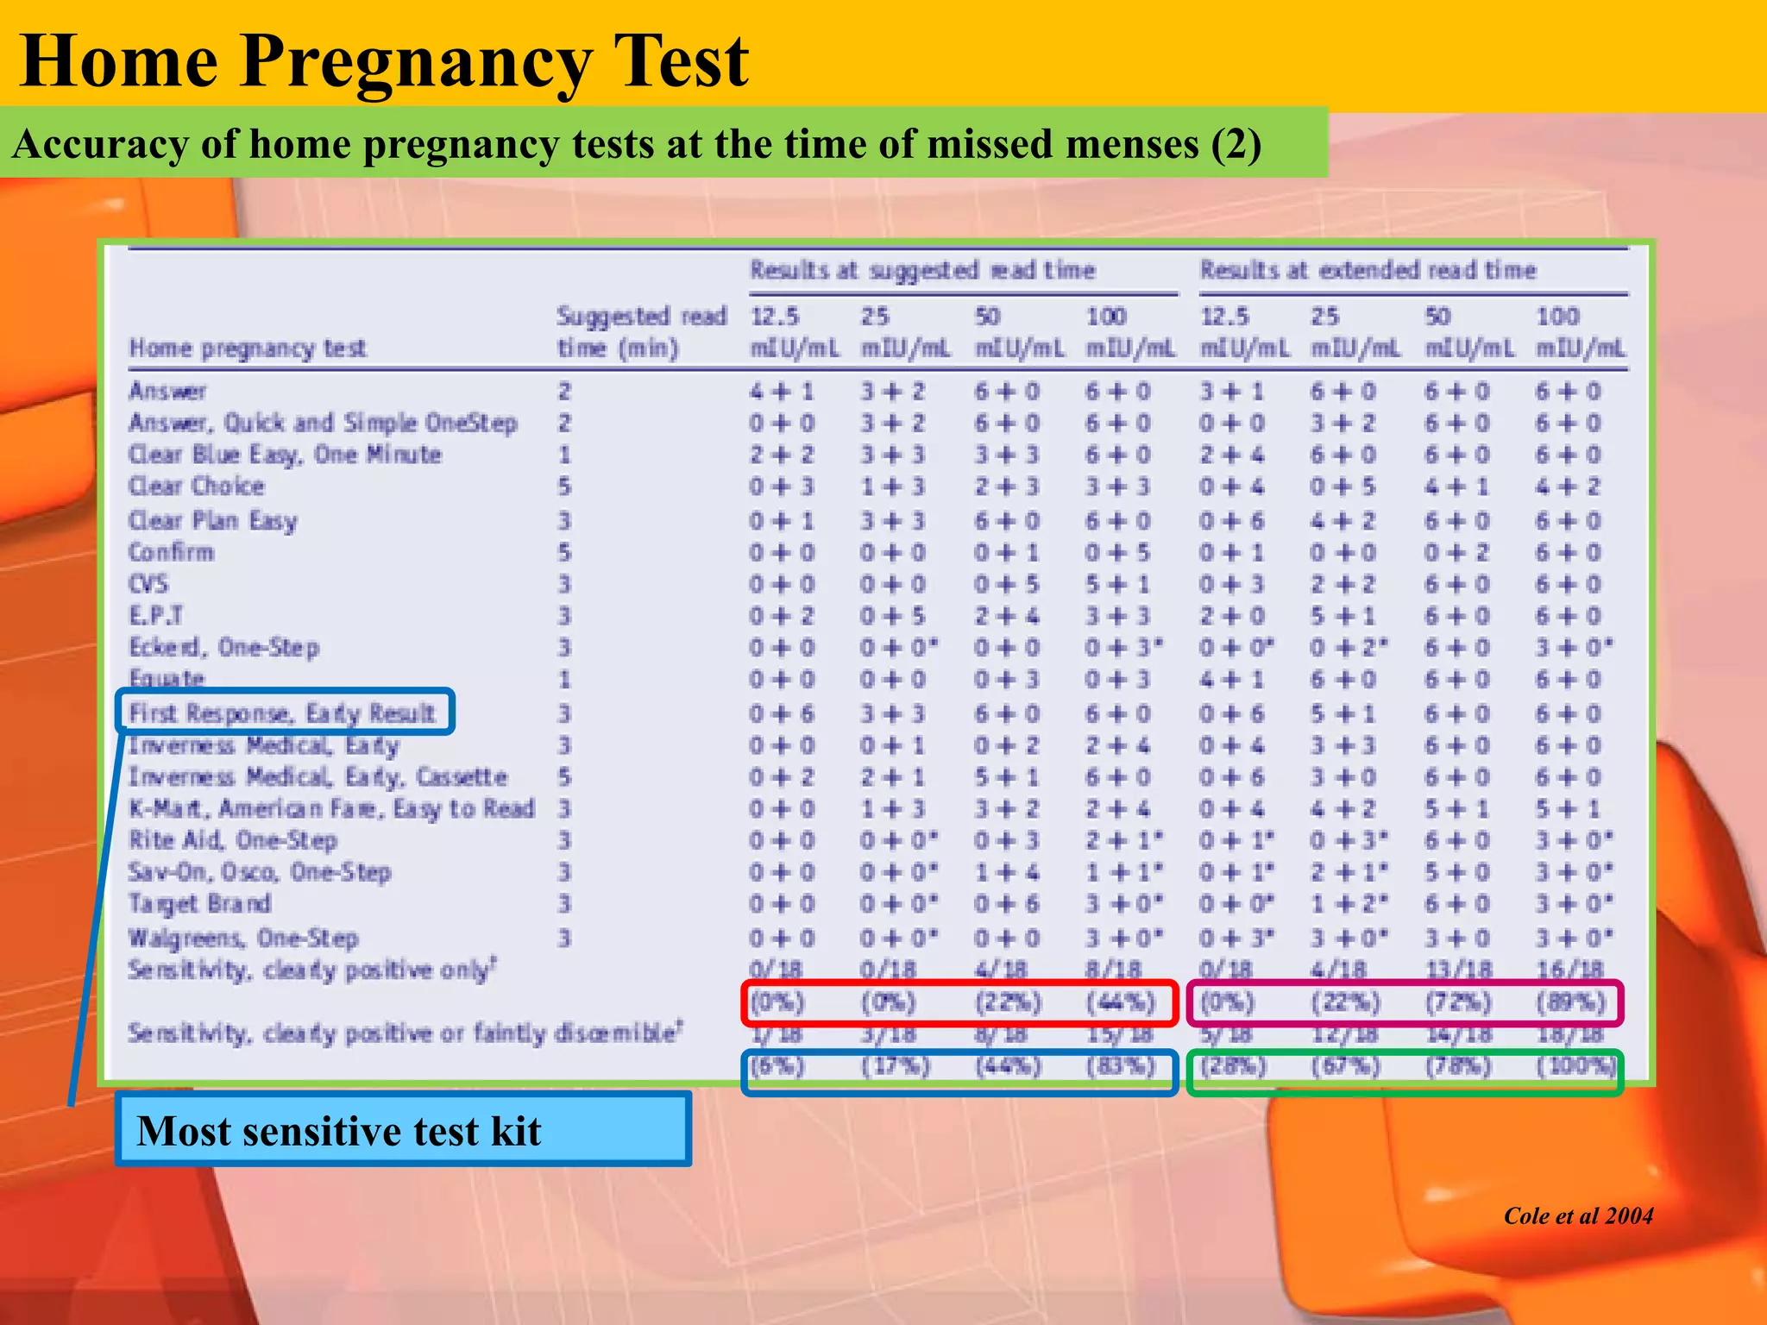Click the '(17%)' sensitivity value
The image size is (1767, 1325).
coord(896,1067)
